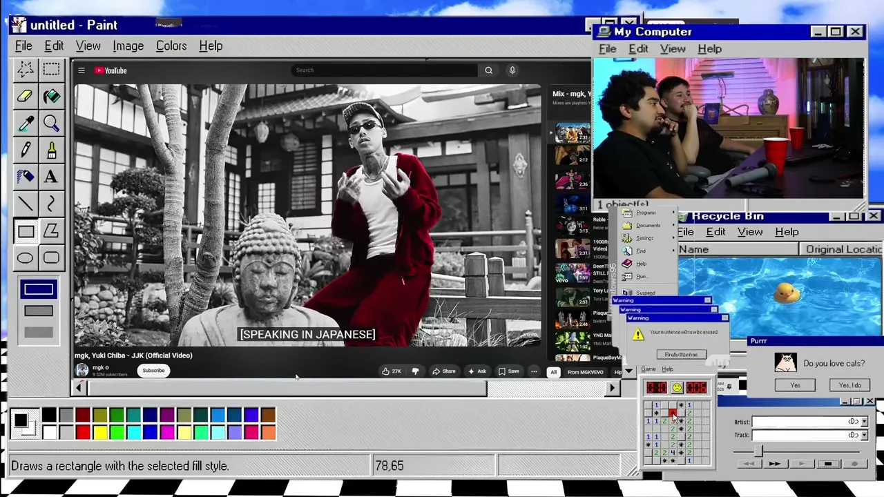The image size is (884, 497).
Task: Expand the Track drive dropdown
Action: click(x=864, y=435)
